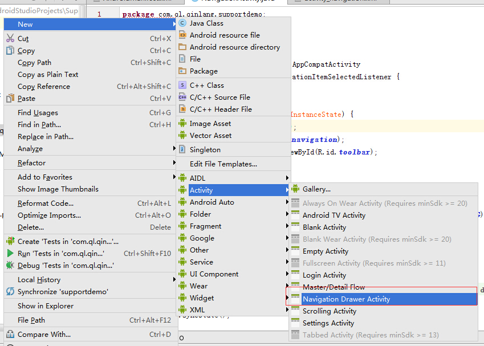
Task: Click the Debug Tests bug icon
Action: [x=10, y=266]
